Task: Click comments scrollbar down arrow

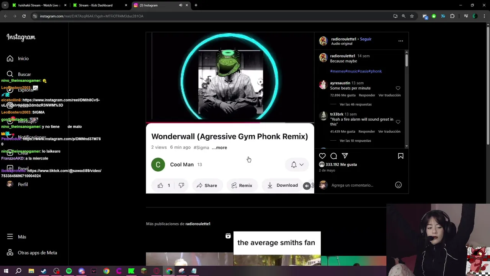Action: [x=407, y=146]
